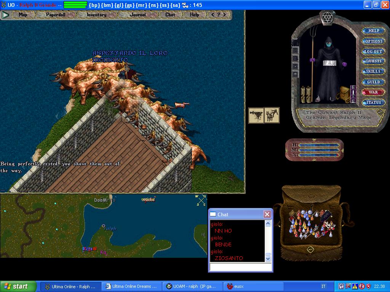This screenshot has width=390, height=292.
Task: Click the Chat scrollbar down arrow
Action: click(x=268, y=259)
